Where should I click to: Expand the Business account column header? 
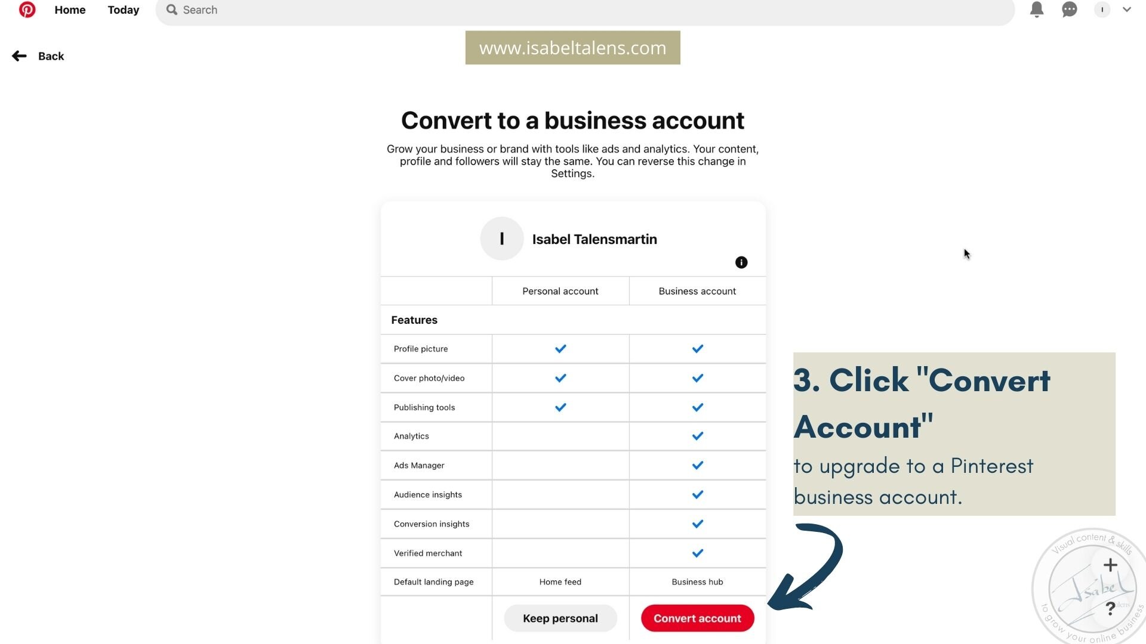(697, 291)
